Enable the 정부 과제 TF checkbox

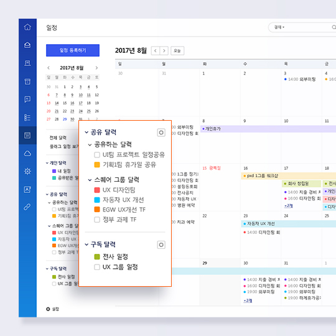97,220
